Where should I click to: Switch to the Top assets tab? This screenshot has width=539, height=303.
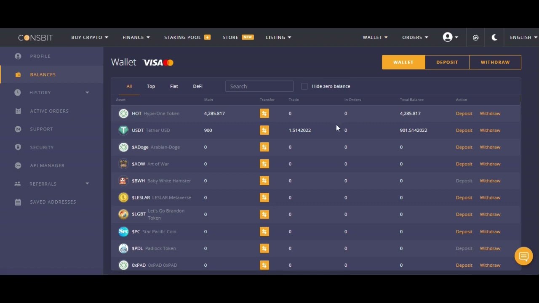[x=151, y=86]
